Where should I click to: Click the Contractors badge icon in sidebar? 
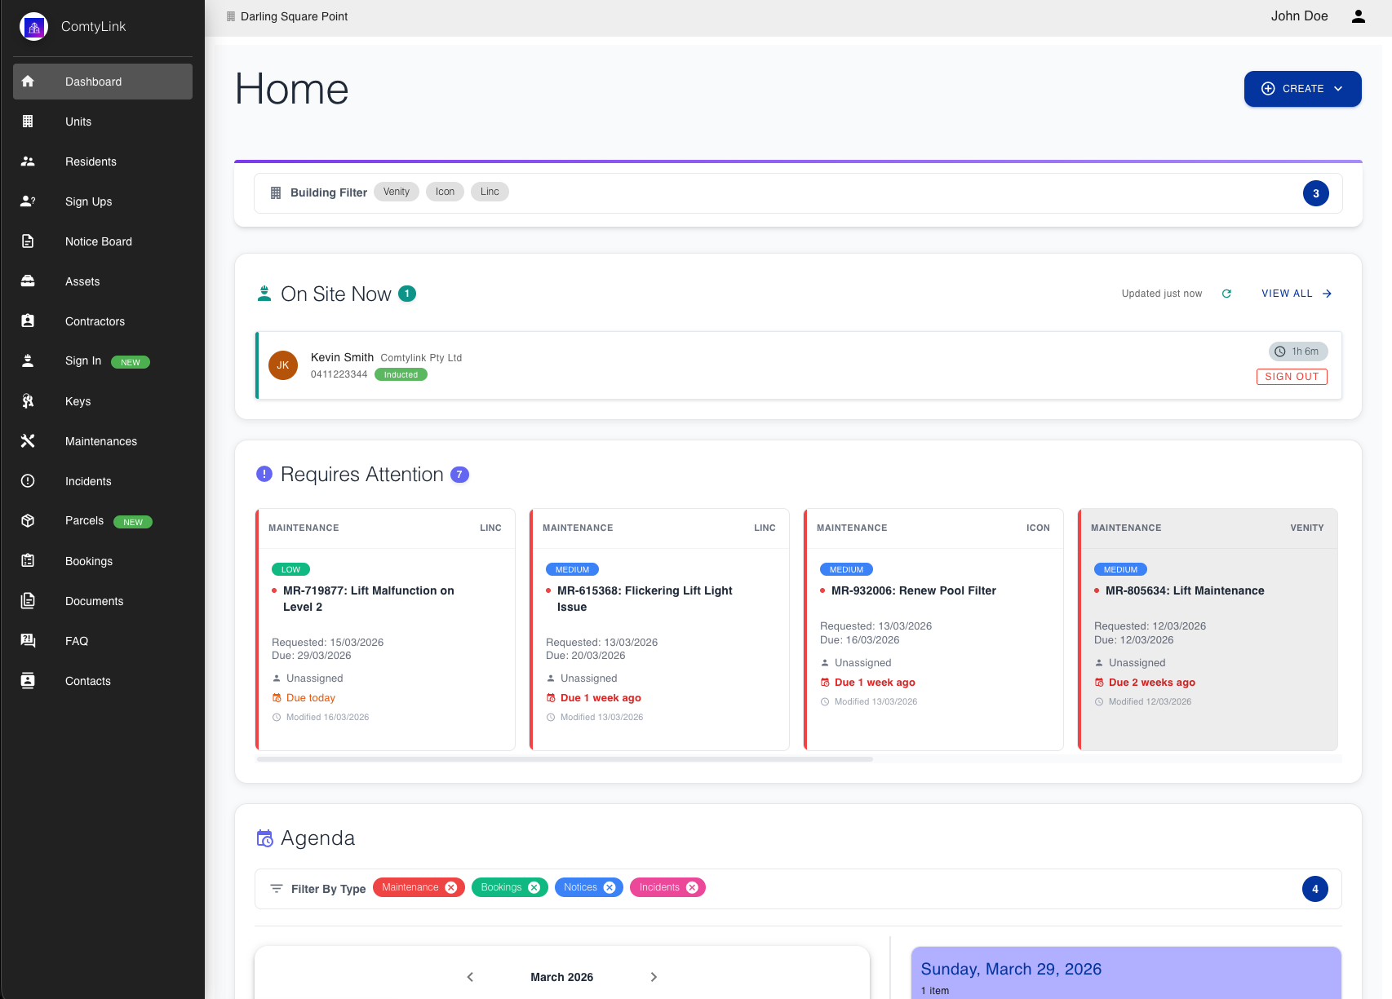[28, 321]
